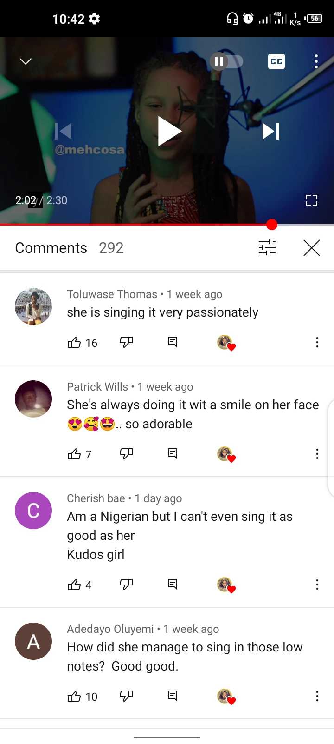
Task: Skip to the next video
Action: point(271,131)
